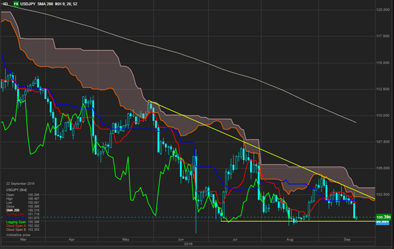This screenshot has width=394, height=249.
Task: Open the 1D timeframe selector
Action: (5, 4)
